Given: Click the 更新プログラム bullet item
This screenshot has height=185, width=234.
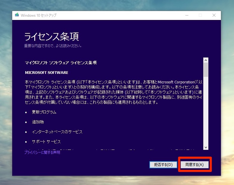Looking at the screenshot, I should [x=44, y=112].
